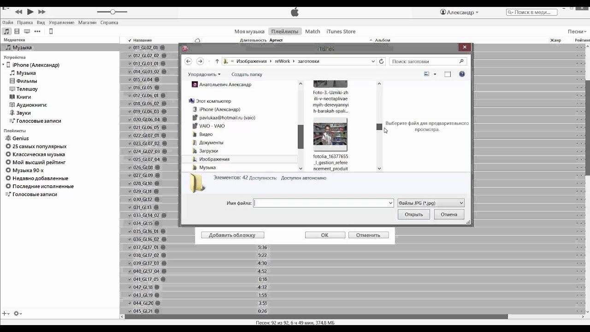
Task: Open the view mode dropdown arrow
Action: click(x=435, y=74)
